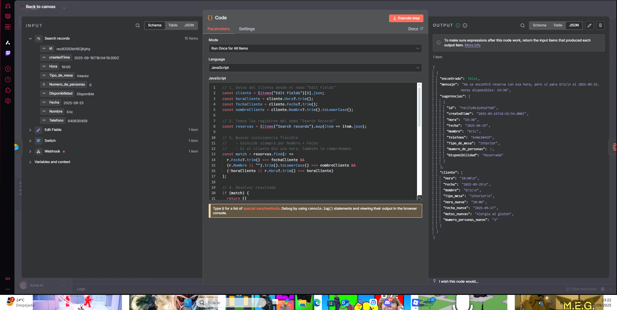This screenshot has width=617, height=310.
Task: Collapse the Search records item list
Action: 30,38
